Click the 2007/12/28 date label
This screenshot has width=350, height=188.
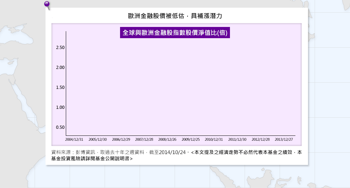click(x=144, y=139)
